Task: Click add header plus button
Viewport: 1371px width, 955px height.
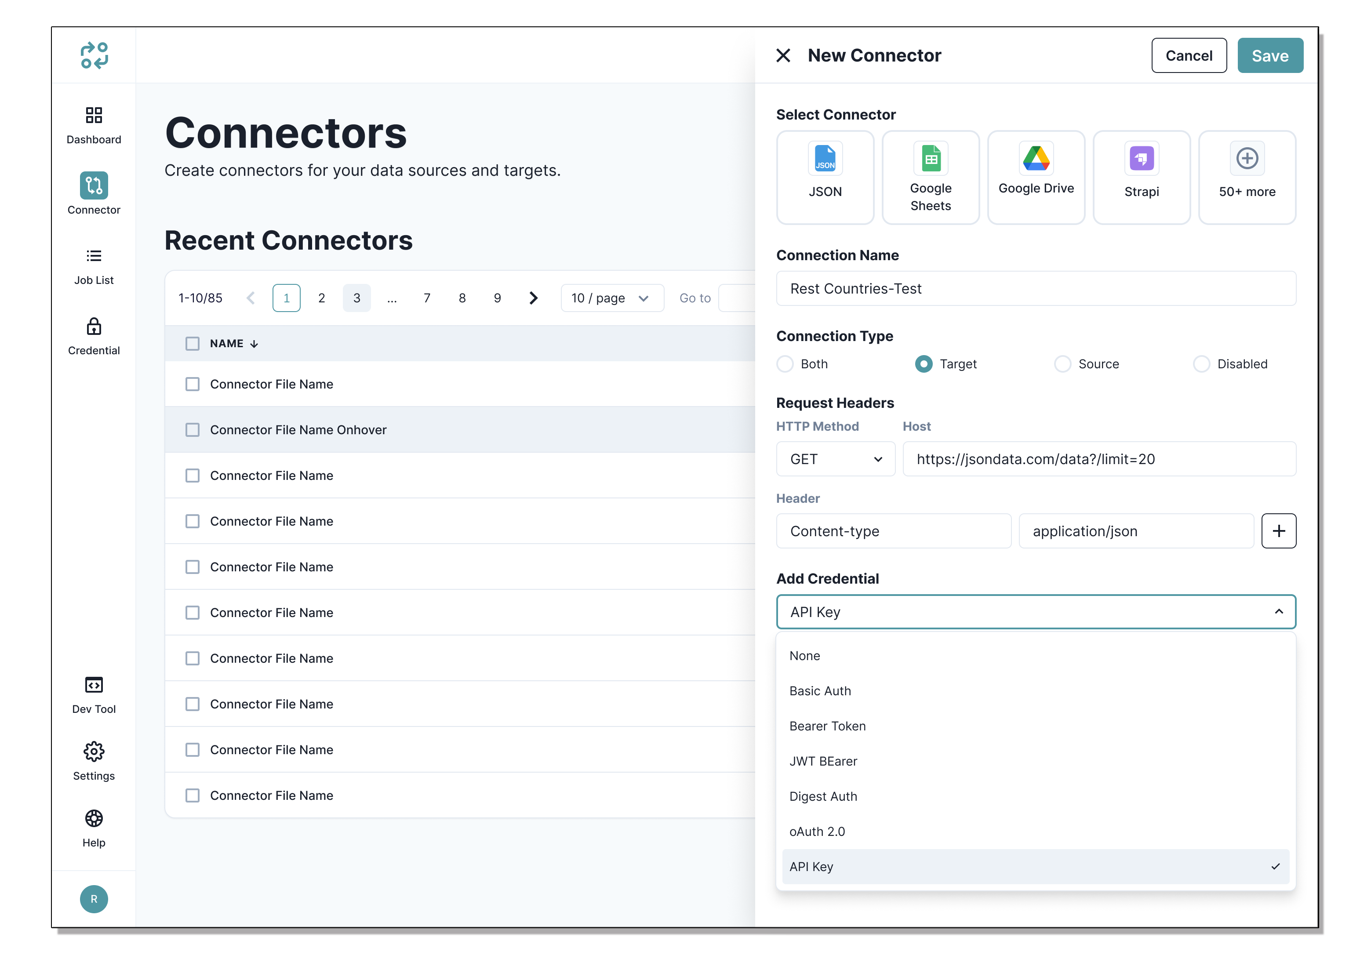Action: pos(1279,531)
